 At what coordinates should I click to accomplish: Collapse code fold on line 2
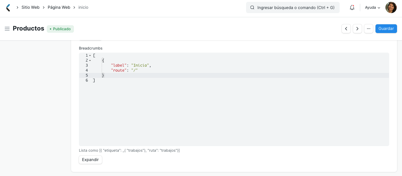(90, 60)
